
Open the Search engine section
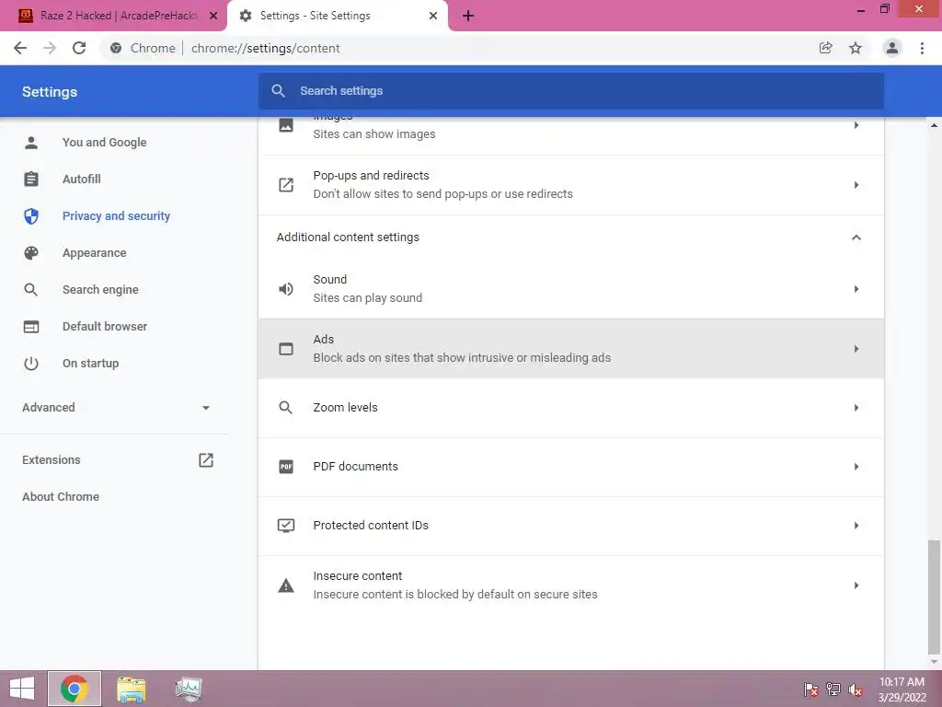pos(100,290)
